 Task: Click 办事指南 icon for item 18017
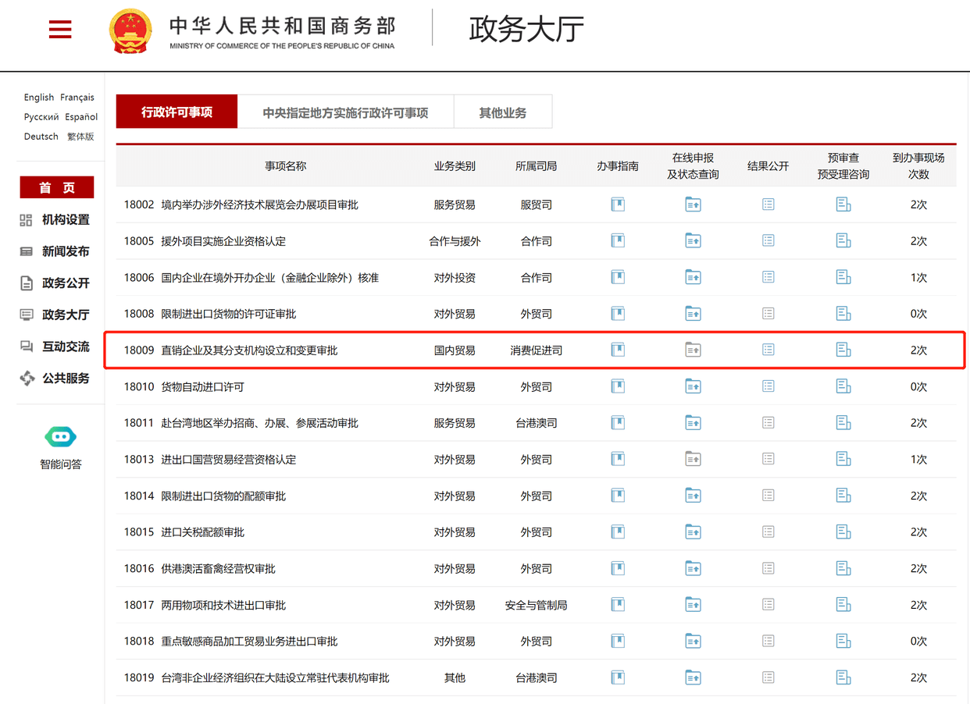click(x=618, y=605)
